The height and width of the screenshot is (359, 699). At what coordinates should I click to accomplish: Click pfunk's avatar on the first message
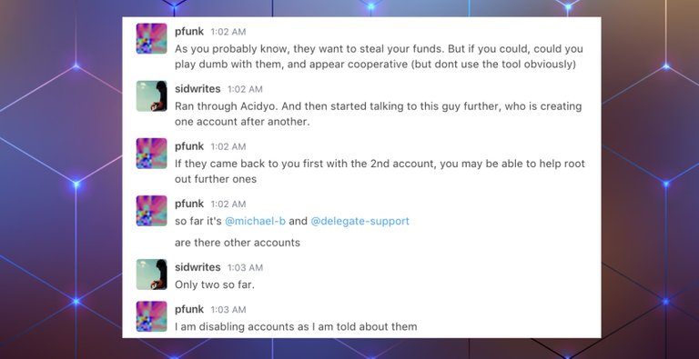coord(152,39)
